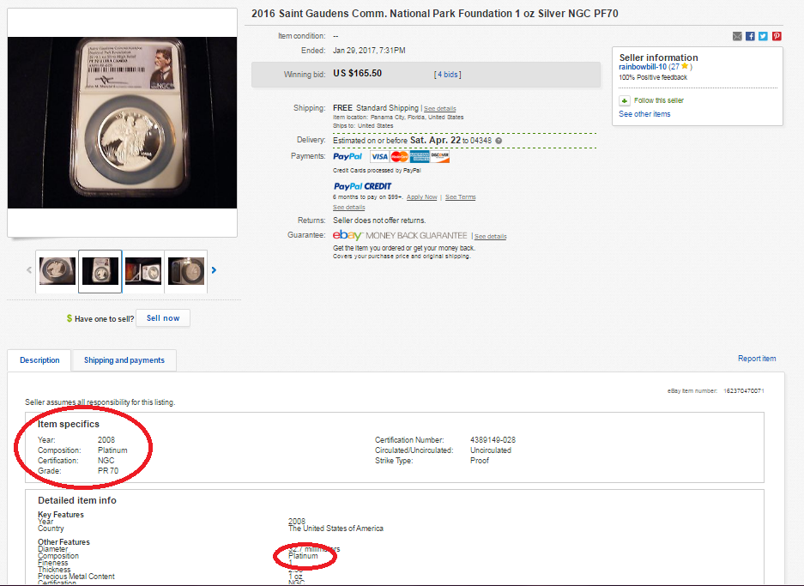The width and height of the screenshot is (804, 586).
Task: Select fourth thumbnail of coin in case
Action: (185, 271)
